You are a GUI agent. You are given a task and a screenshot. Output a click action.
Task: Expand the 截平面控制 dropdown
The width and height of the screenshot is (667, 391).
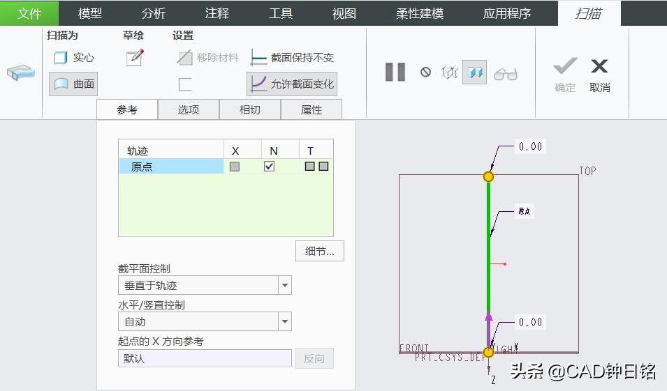[284, 285]
